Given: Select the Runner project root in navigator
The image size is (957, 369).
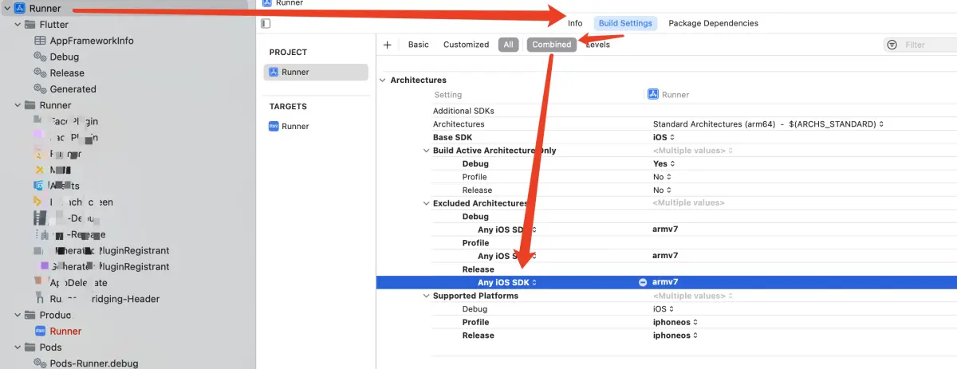Looking at the screenshot, I should pos(45,8).
